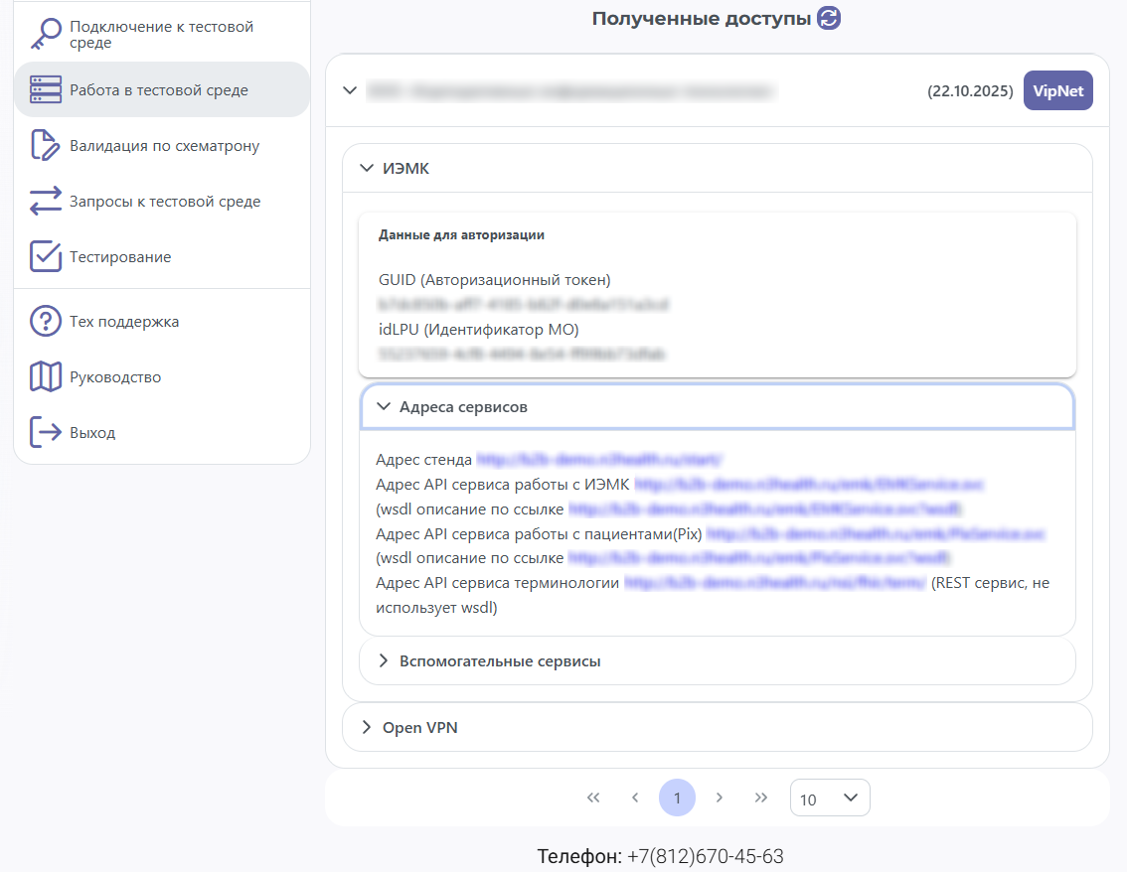Open the patients (Pix) API service link
Screen dimensions: 1127x872
coord(876,533)
